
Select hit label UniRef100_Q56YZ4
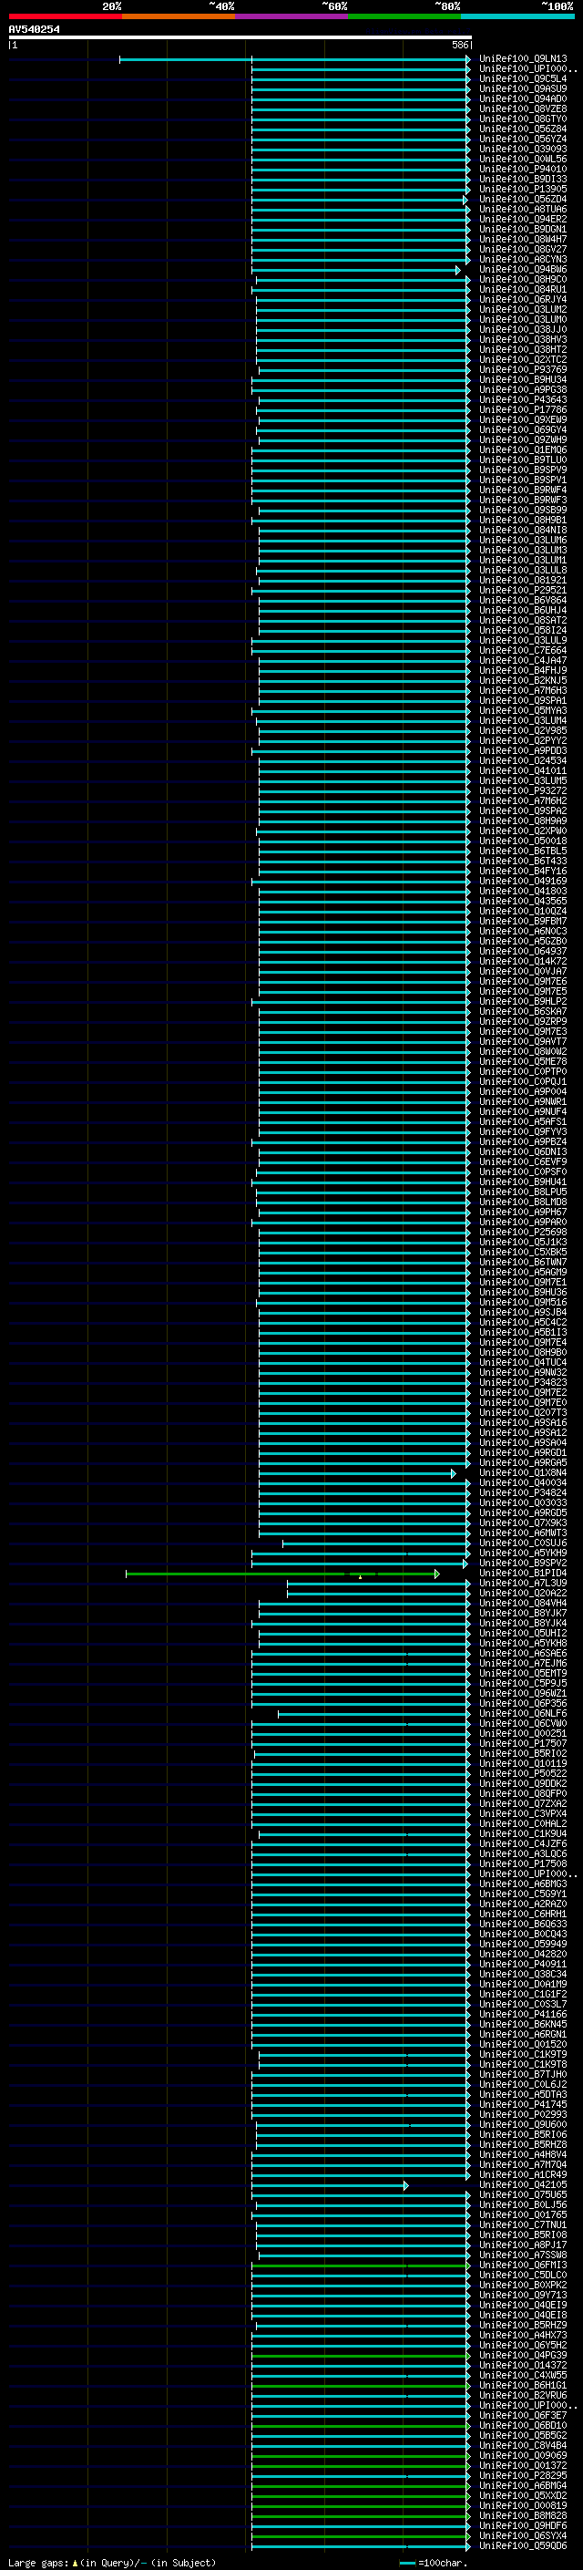(522, 139)
